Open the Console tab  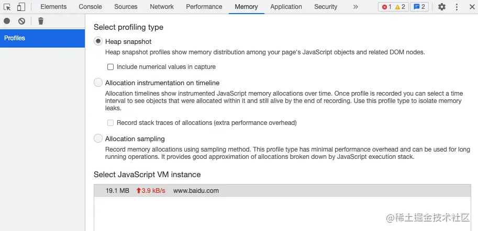point(91,7)
